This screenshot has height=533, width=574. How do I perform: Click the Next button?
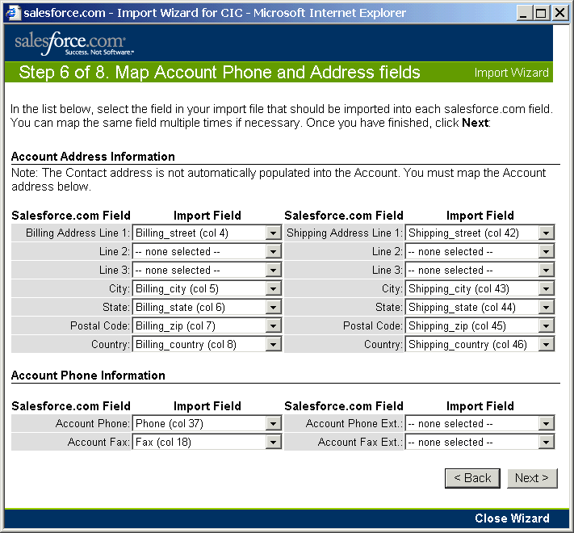pos(532,478)
